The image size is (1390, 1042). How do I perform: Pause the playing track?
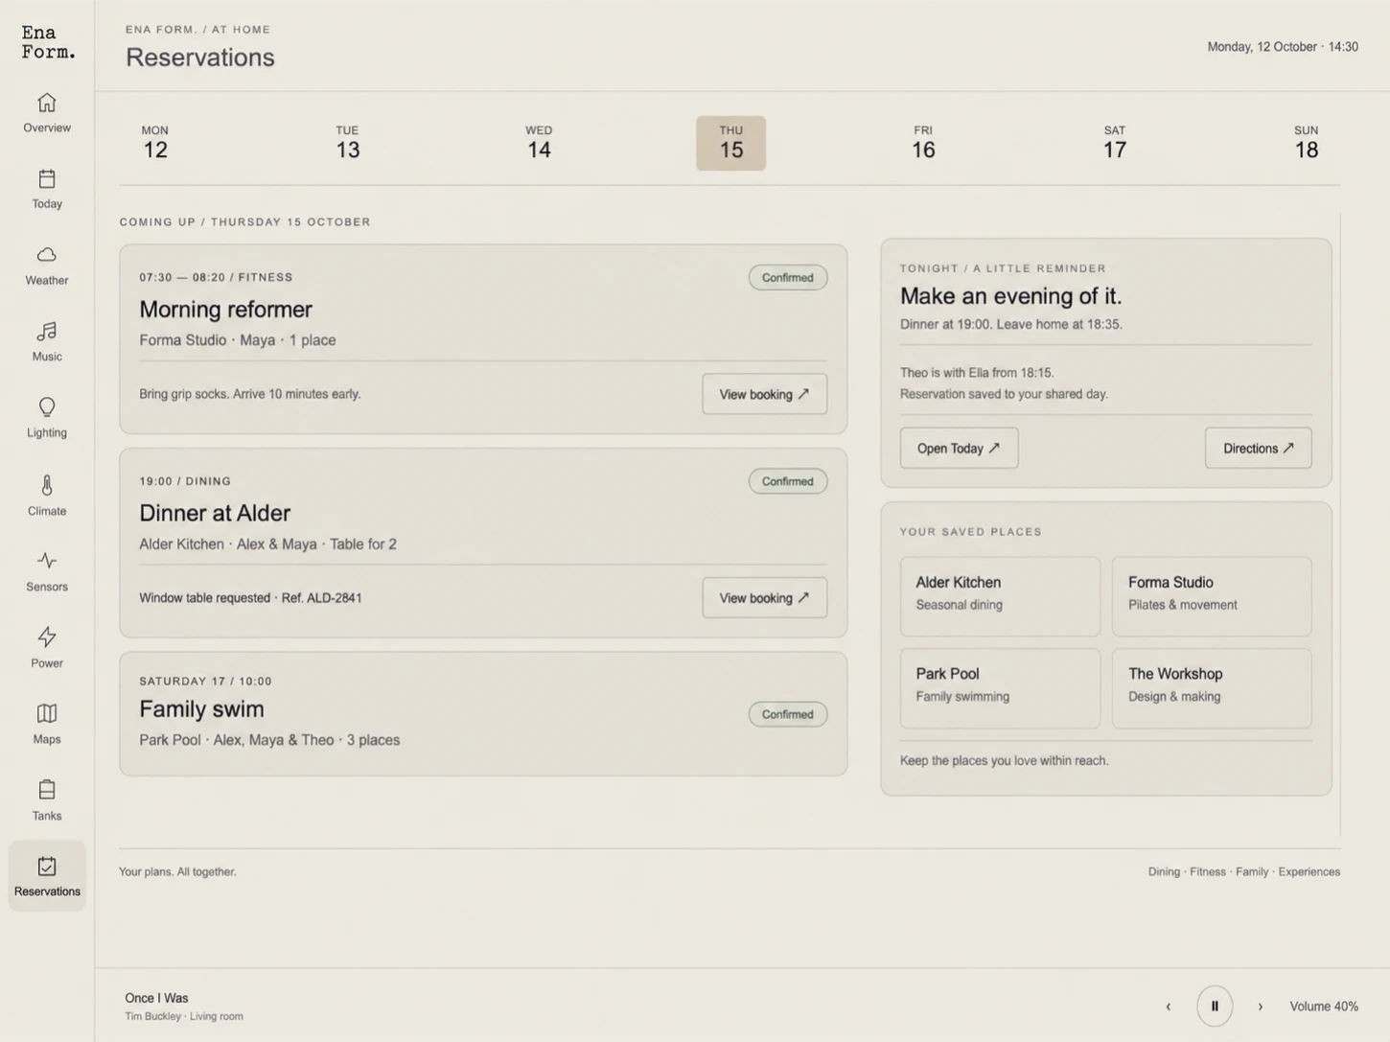coord(1215,1006)
